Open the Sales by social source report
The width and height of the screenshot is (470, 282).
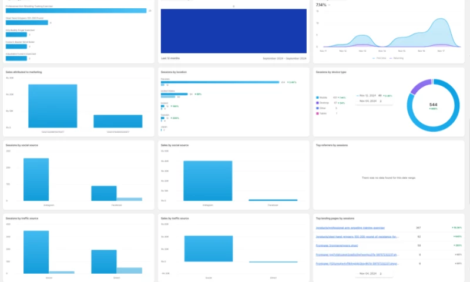click(x=174, y=145)
